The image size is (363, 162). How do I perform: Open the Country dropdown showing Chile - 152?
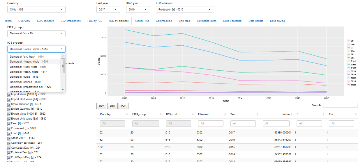(36, 10)
